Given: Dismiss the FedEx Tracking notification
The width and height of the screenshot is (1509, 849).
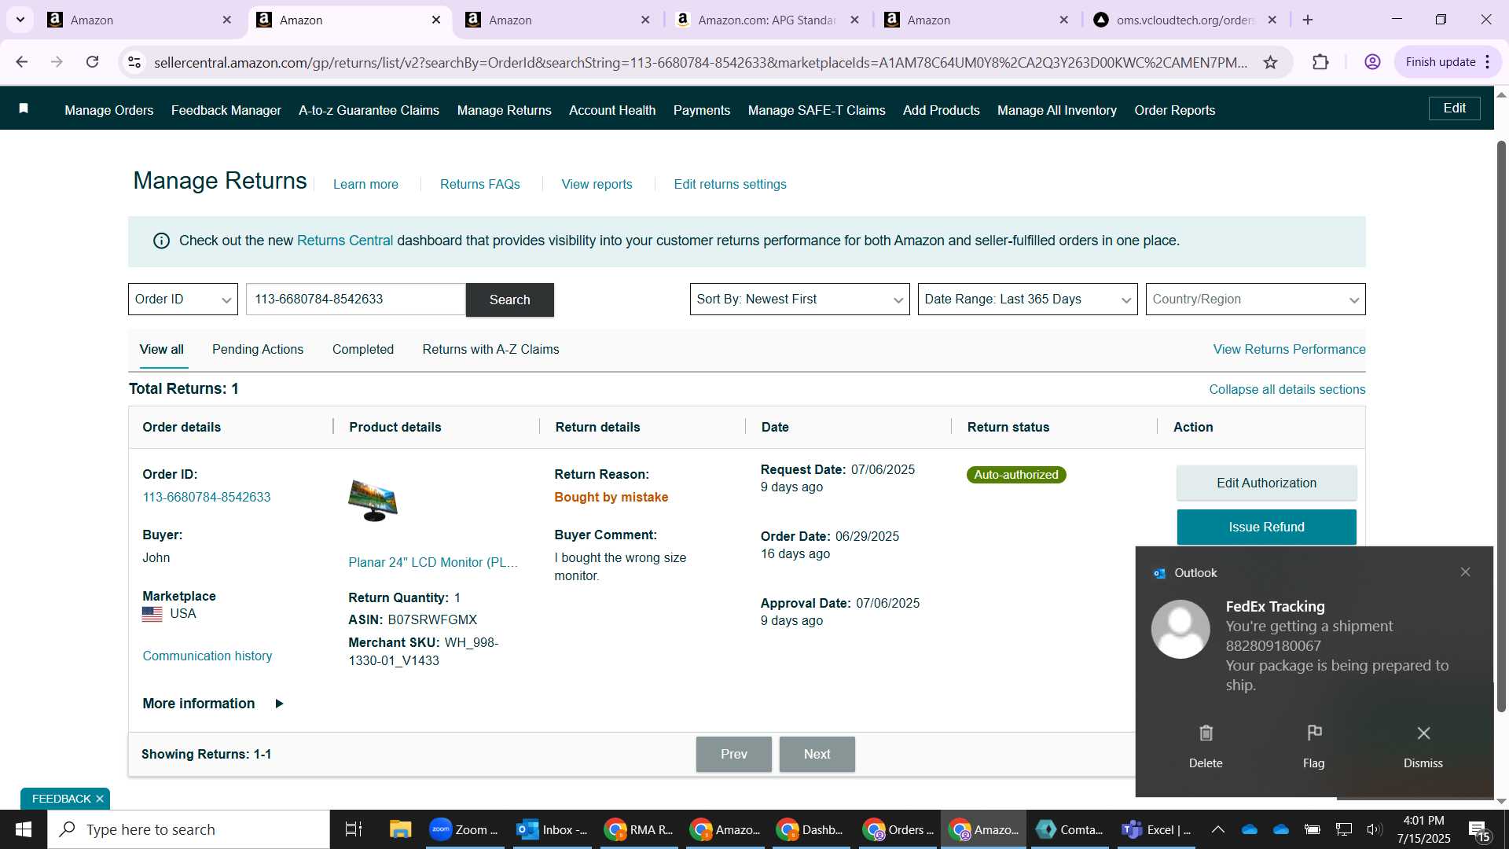Looking at the screenshot, I should 1423,746.
